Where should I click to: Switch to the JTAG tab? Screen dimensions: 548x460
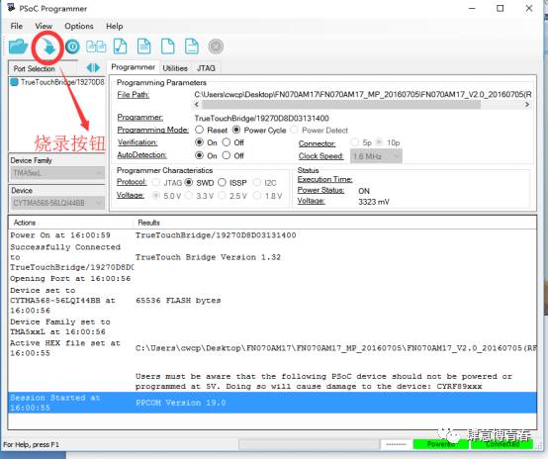pos(206,68)
